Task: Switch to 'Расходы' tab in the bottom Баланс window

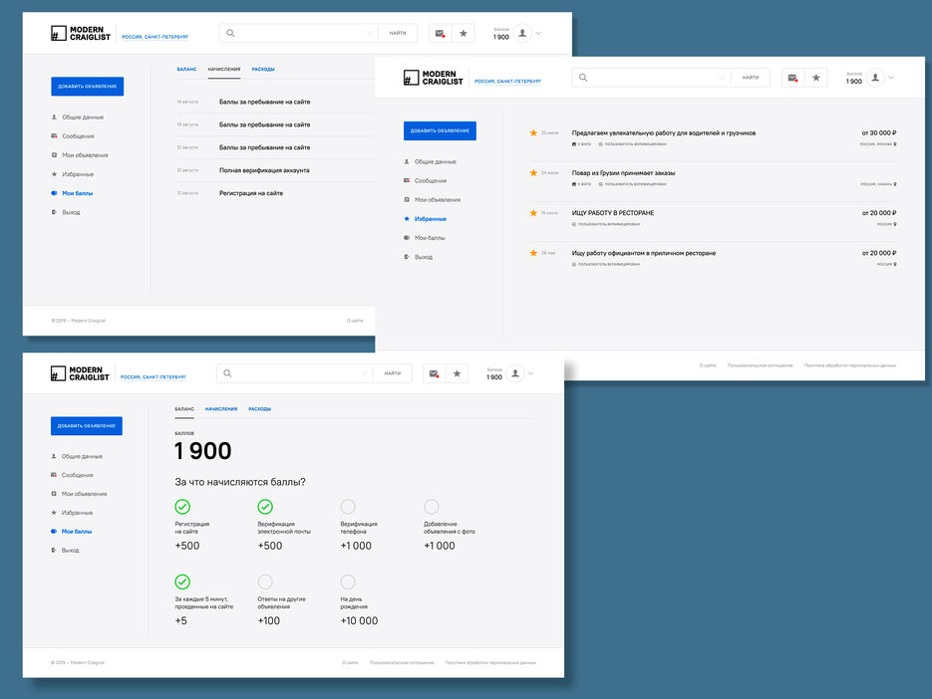Action: tap(260, 409)
